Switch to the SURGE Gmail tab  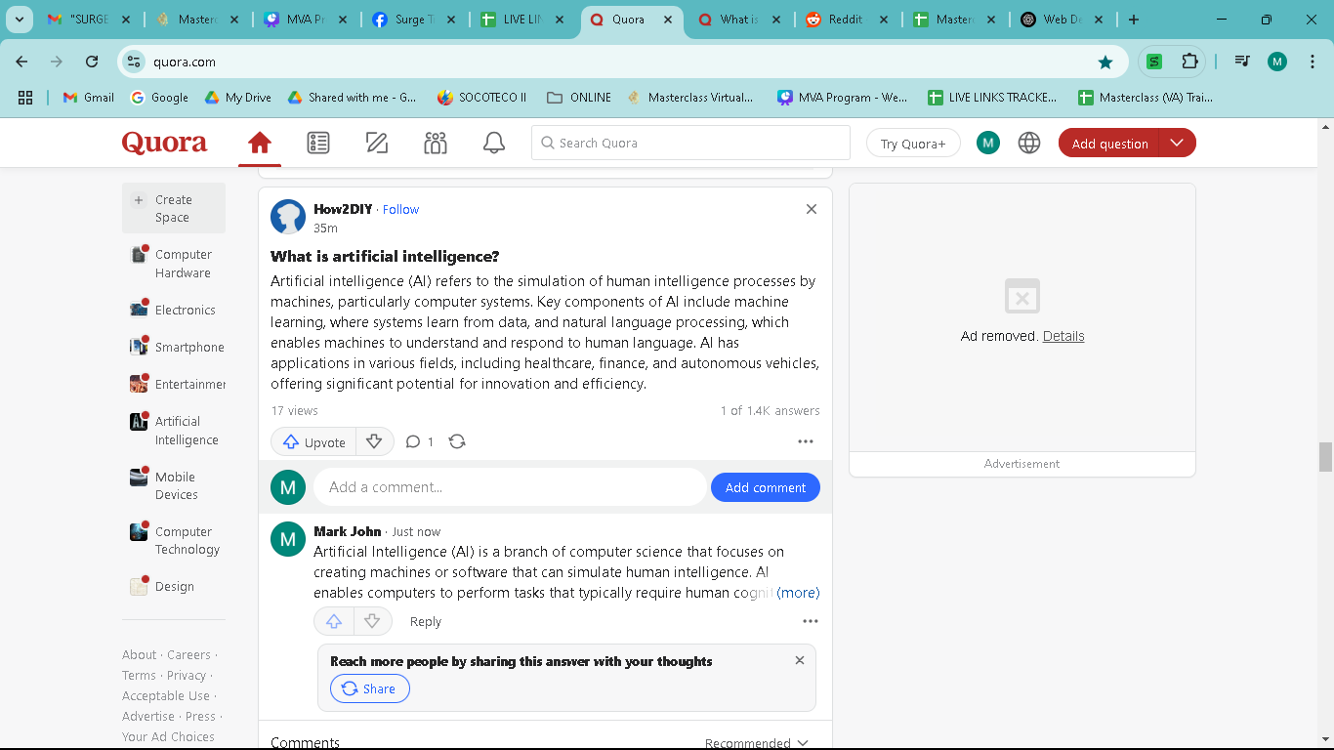pyautogui.click(x=90, y=20)
